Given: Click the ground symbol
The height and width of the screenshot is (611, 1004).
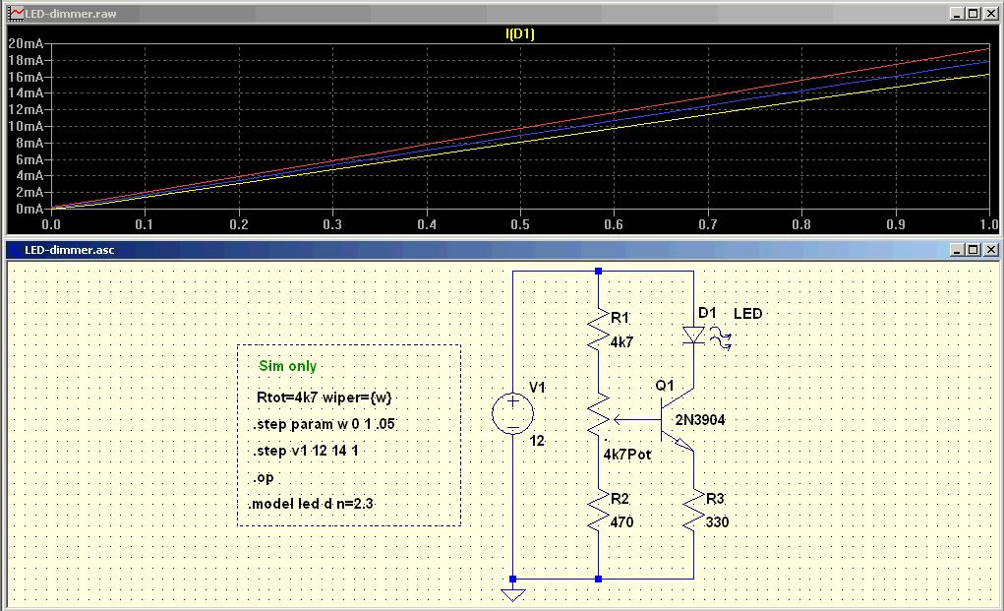Looking at the screenshot, I should [513, 595].
